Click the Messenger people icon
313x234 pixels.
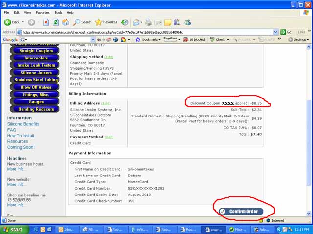point(187,22)
